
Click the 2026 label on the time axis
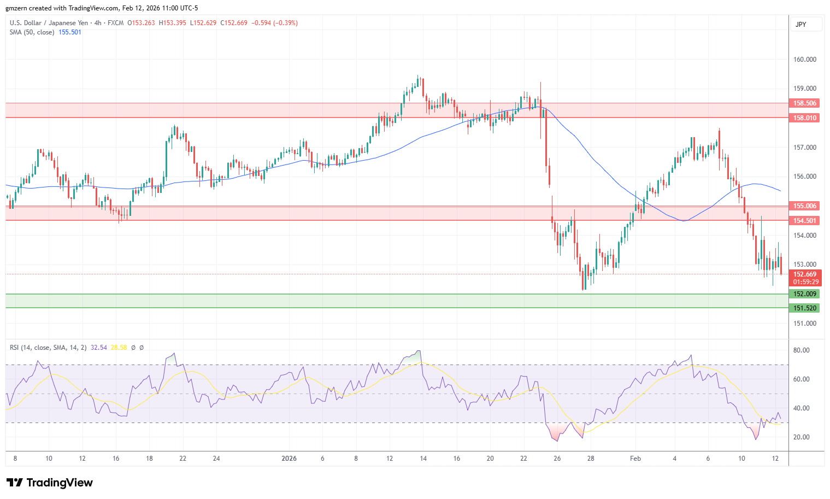point(289,459)
